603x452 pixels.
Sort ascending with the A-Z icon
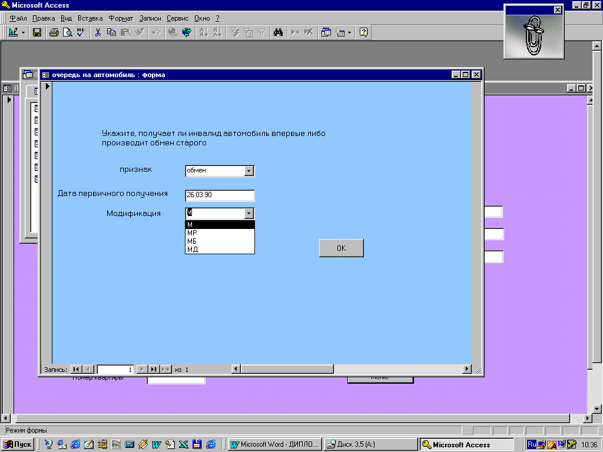(x=203, y=32)
